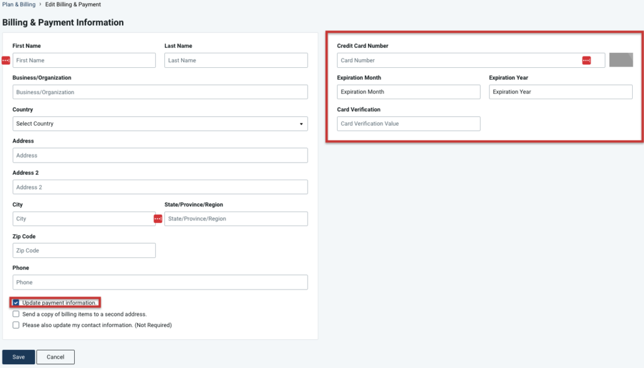This screenshot has width=644, height=368.
Task: Enable sending billing copy to second address
Action: (x=16, y=314)
